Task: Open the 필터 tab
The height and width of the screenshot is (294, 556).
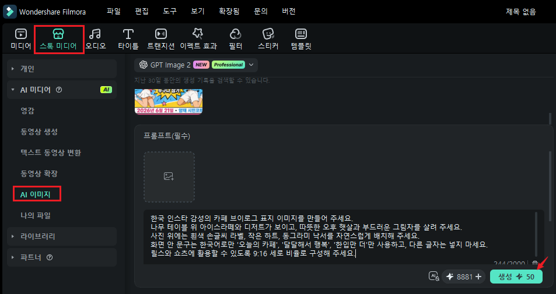Action: click(236, 39)
